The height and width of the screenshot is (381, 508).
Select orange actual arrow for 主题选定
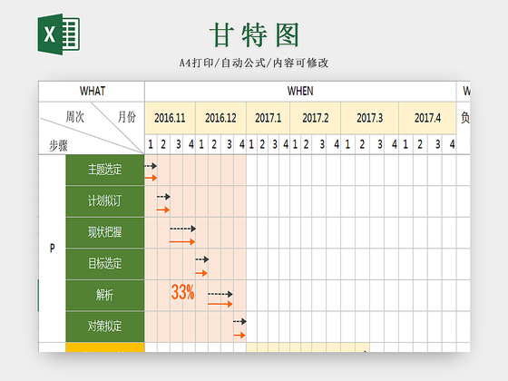[151, 178]
